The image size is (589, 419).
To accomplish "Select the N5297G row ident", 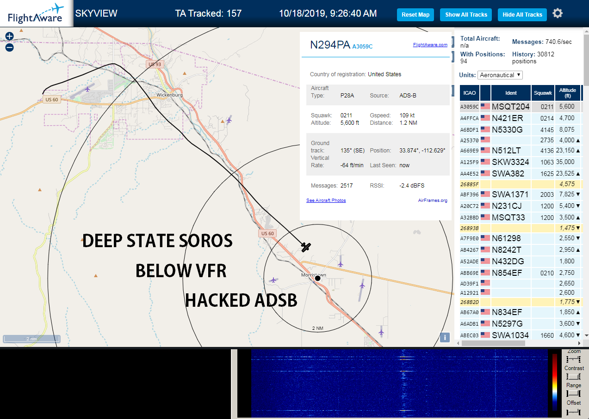I will (507, 324).
